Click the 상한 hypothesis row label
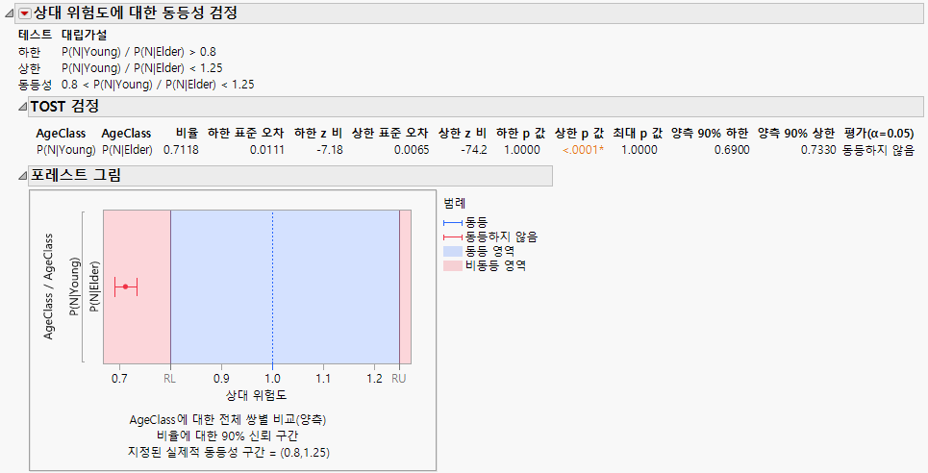 29,68
